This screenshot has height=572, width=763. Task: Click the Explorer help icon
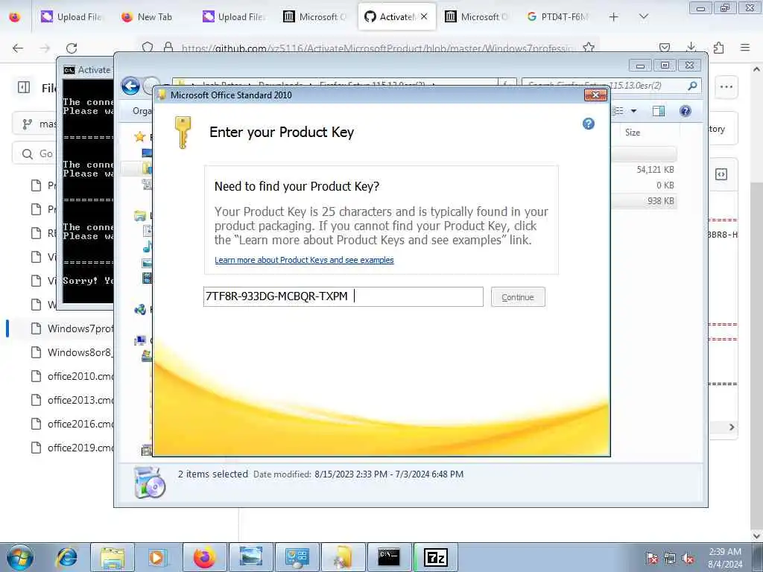pyautogui.click(x=686, y=111)
